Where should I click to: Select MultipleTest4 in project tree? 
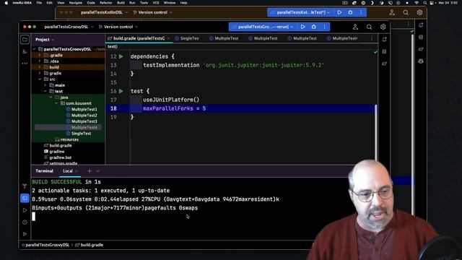tap(84, 127)
